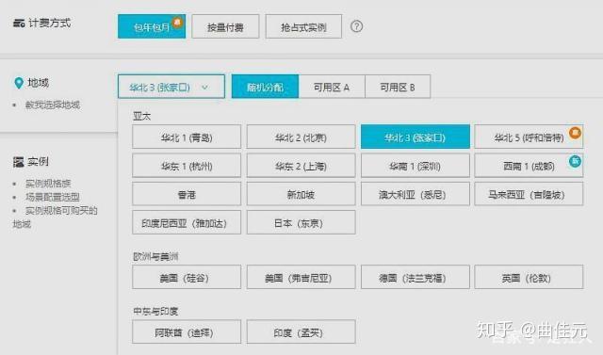Screen dimensions: 603x355
Task: Click the orange badge on 华北 5 (呼和浩特)
Action: click(x=575, y=133)
